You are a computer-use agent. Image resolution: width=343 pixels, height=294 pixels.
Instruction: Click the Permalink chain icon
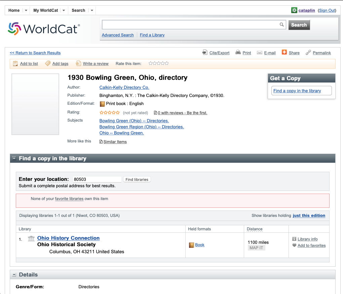(308, 53)
